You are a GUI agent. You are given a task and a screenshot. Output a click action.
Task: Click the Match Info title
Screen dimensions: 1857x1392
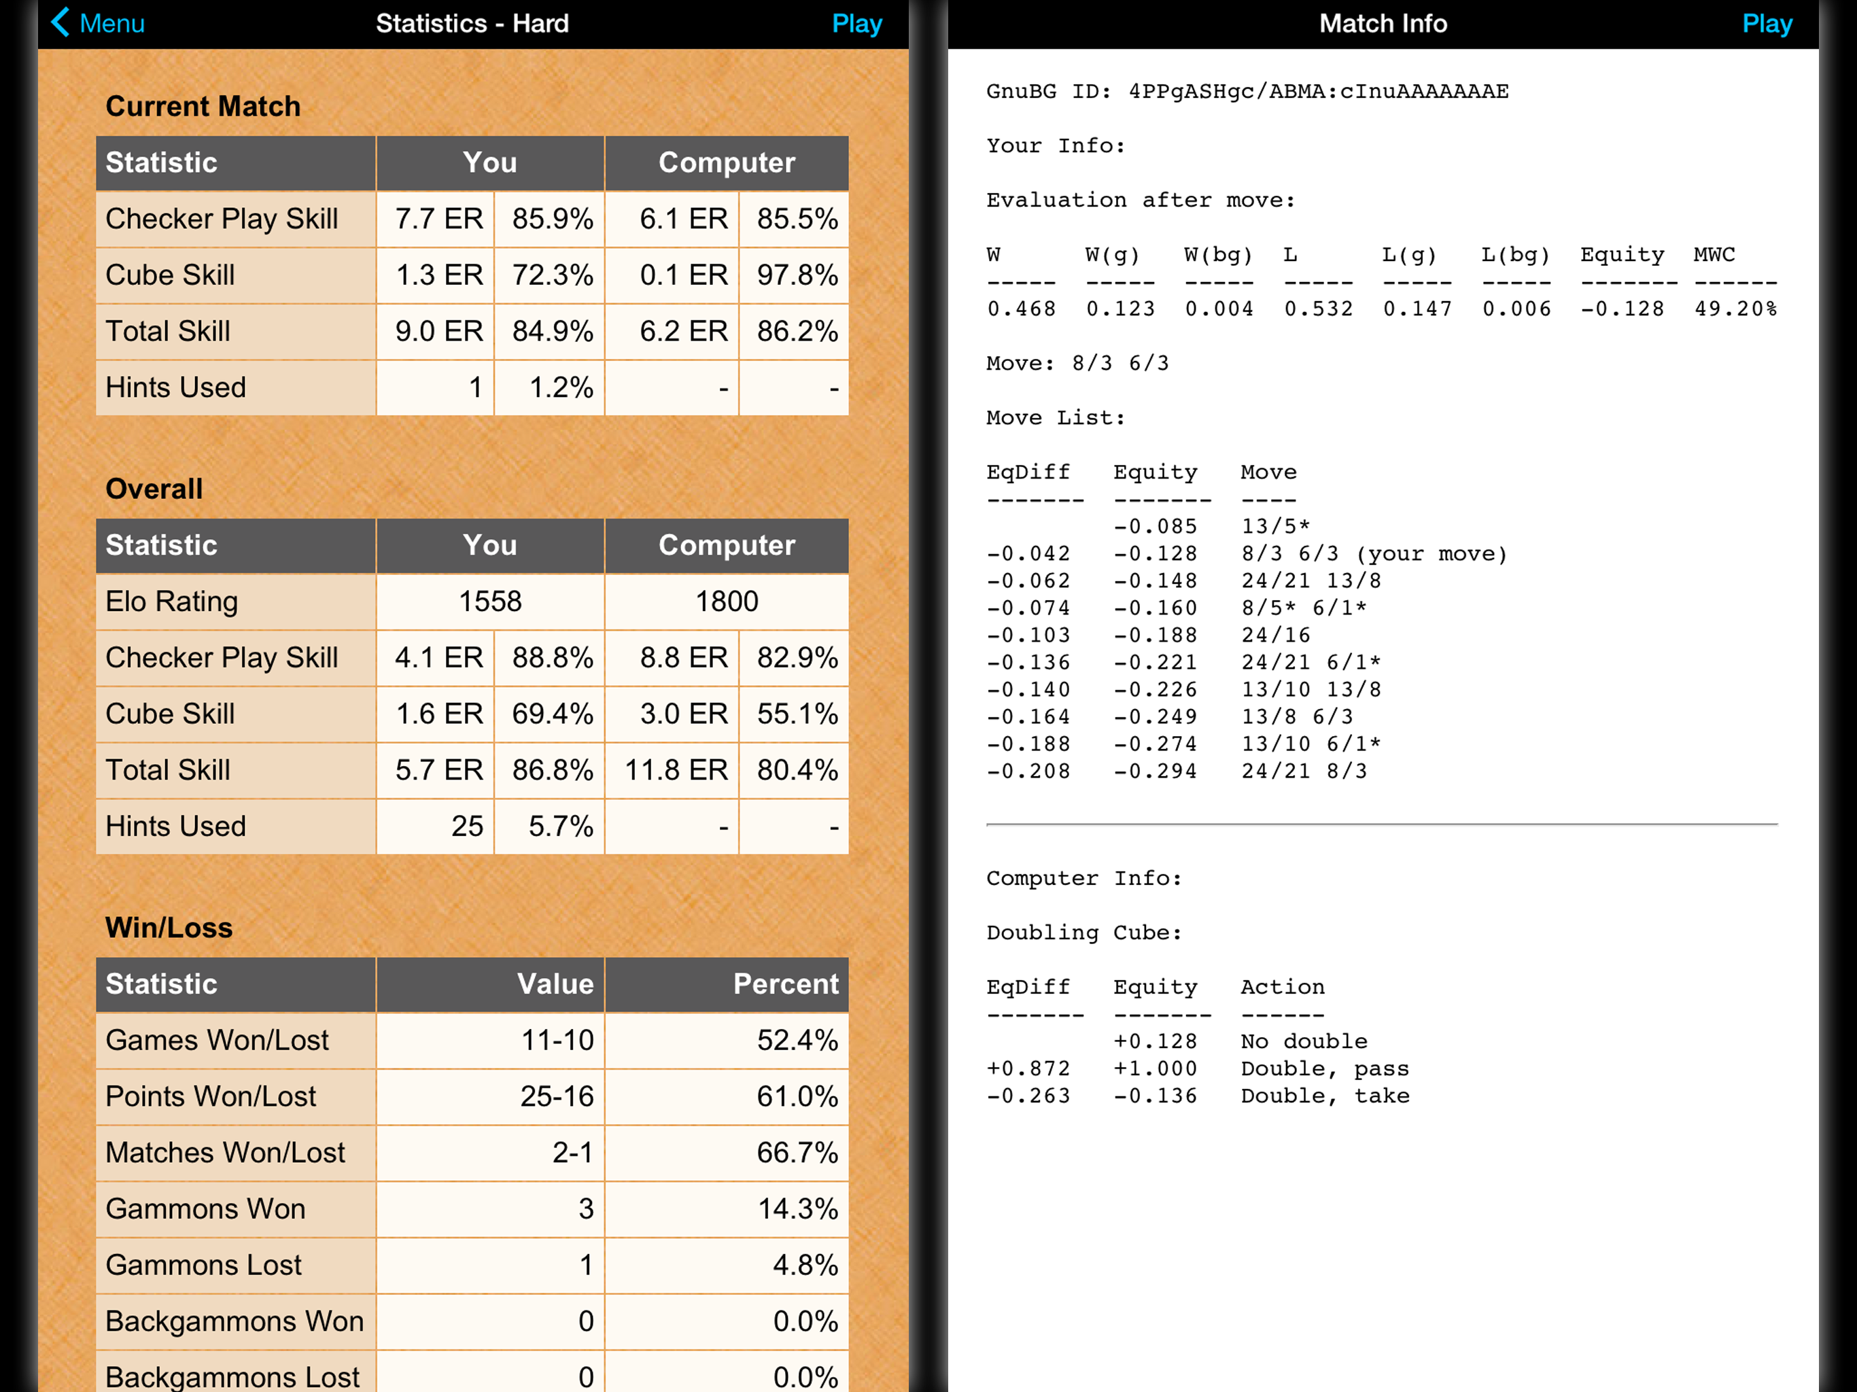1383,24
